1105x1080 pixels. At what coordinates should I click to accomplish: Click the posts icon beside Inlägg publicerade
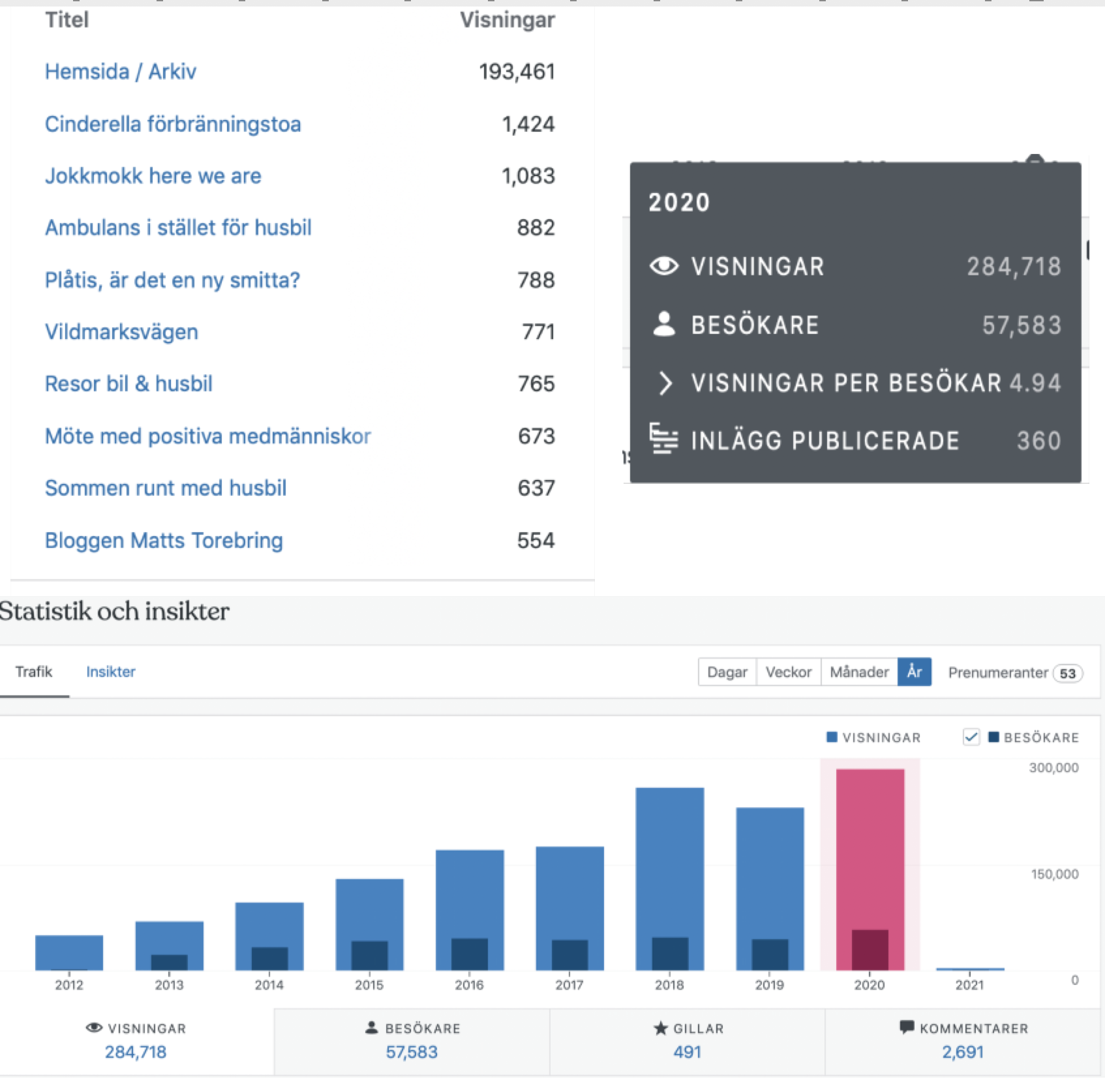[x=663, y=439]
